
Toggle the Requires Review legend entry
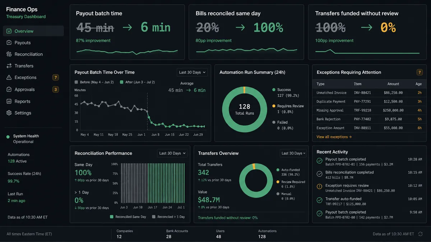click(288, 109)
